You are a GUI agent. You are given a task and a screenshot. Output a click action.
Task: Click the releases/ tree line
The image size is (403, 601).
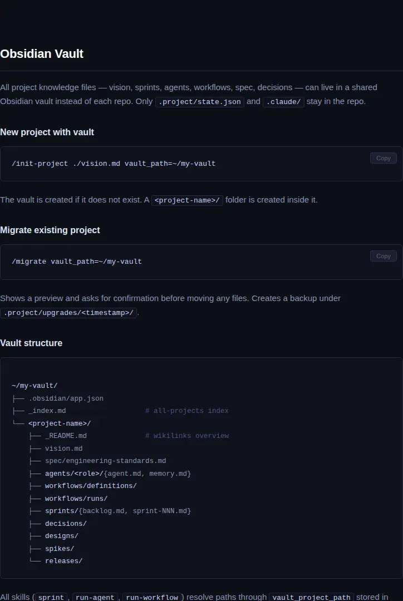[x=63, y=561]
